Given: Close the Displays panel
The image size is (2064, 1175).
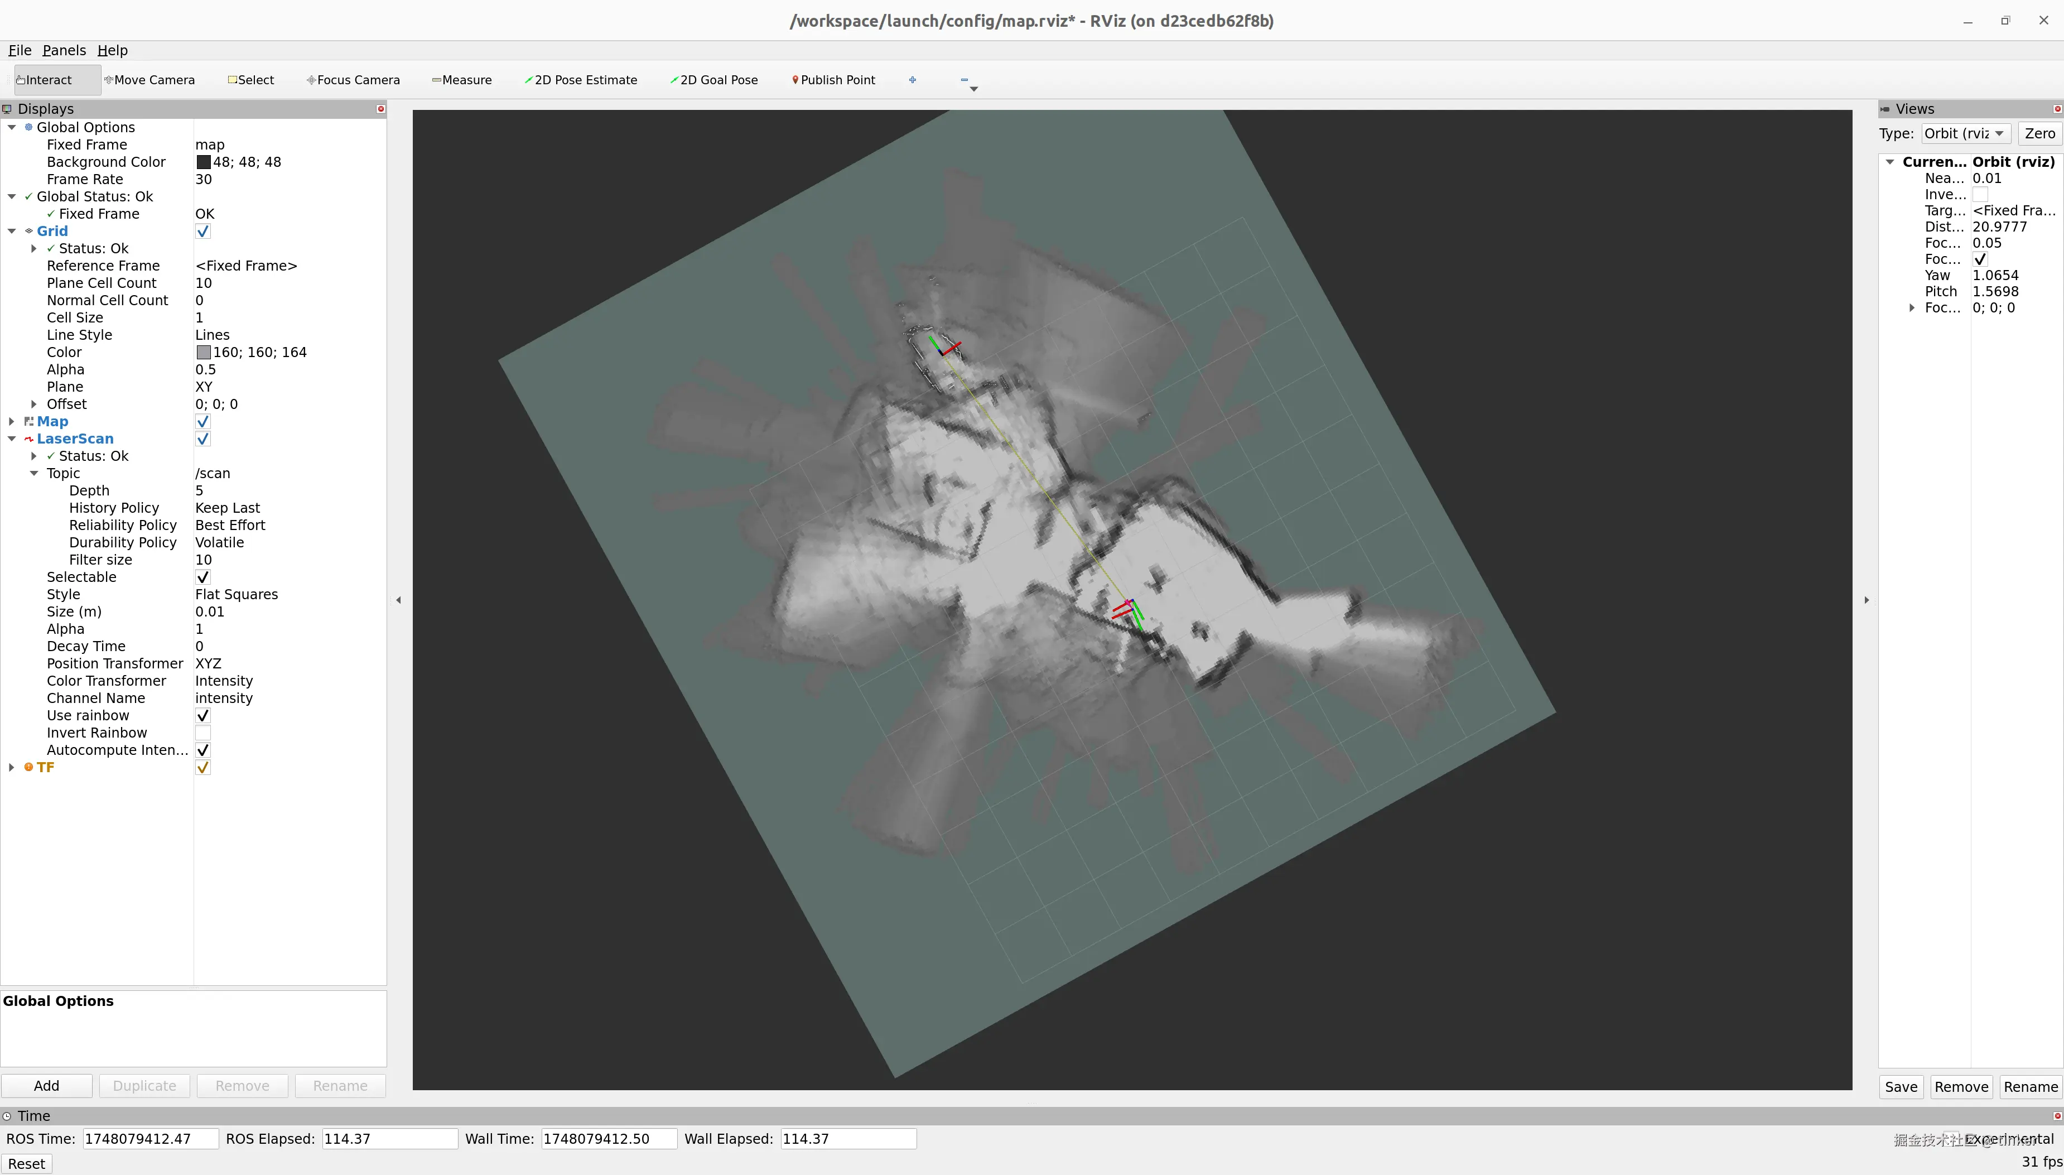Looking at the screenshot, I should (381, 109).
